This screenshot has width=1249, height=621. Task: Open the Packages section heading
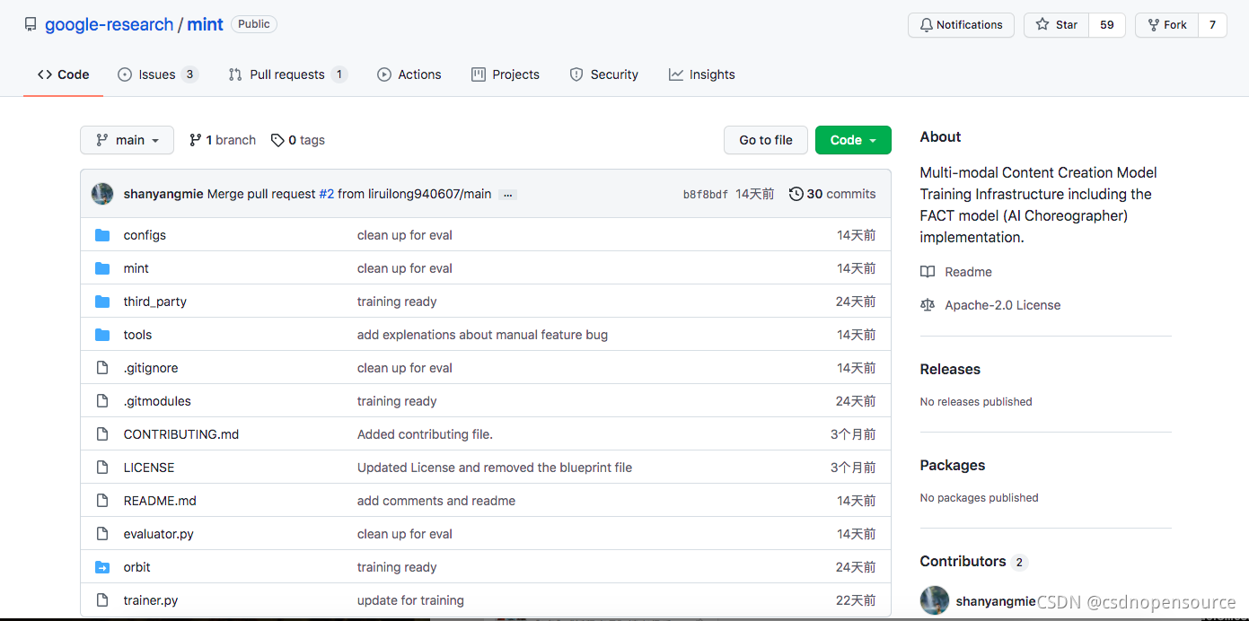pos(953,465)
